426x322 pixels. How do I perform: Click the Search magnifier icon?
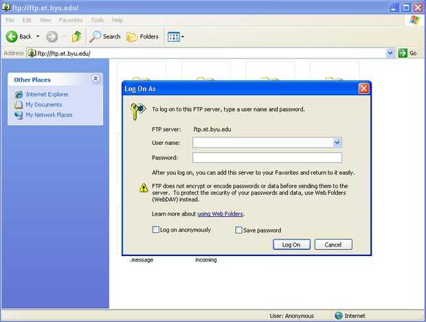(95, 36)
